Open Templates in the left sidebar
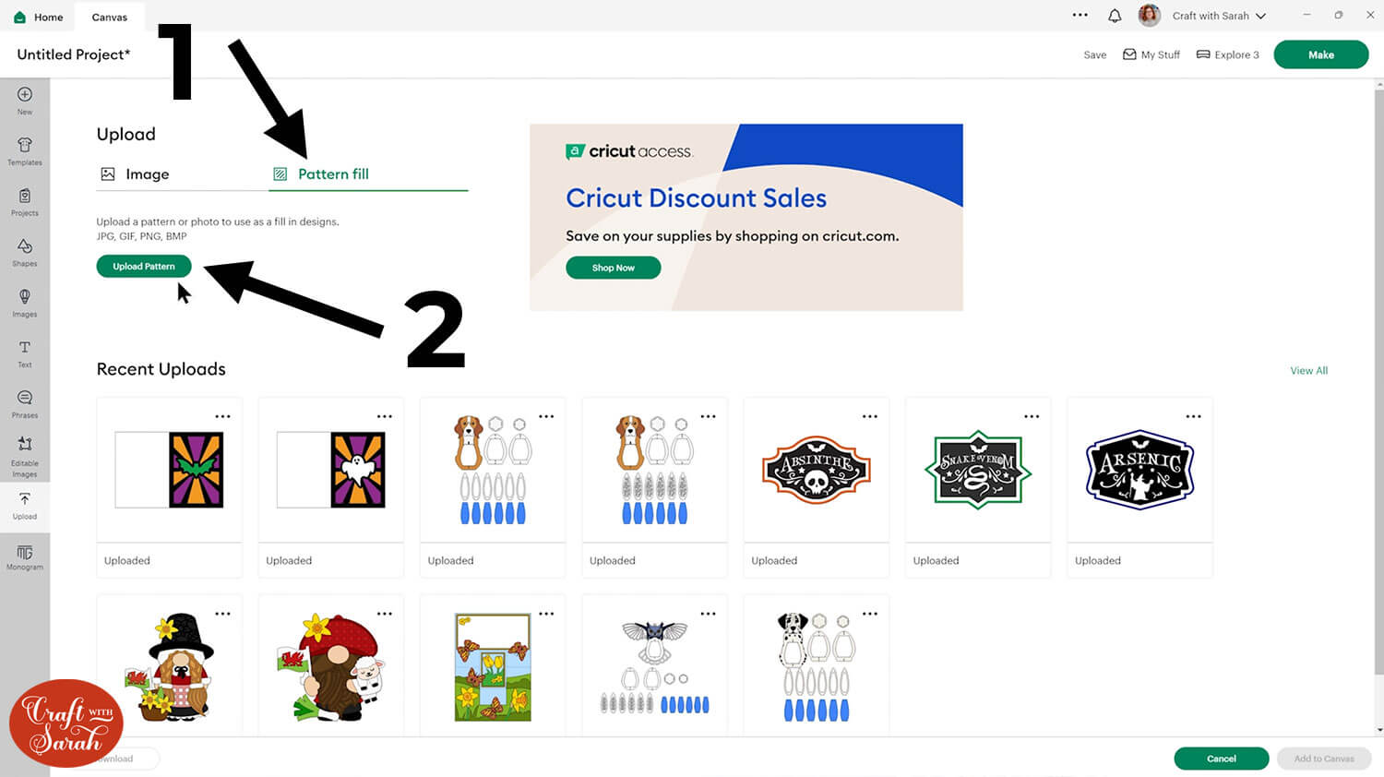The width and height of the screenshot is (1384, 777). coord(25,150)
